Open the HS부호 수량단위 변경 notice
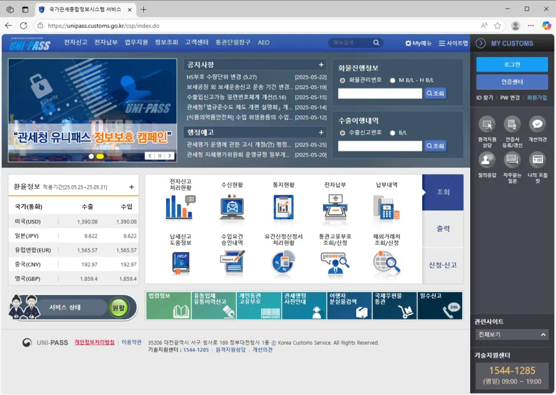Viewport: 556px width, 395px height. coord(222,77)
